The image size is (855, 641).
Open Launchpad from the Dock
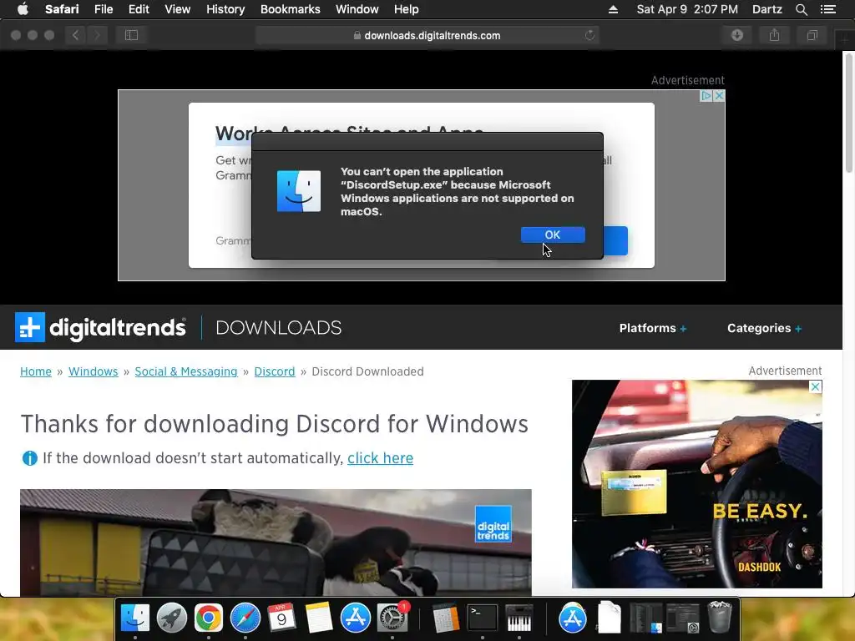pyautogui.click(x=172, y=618)
